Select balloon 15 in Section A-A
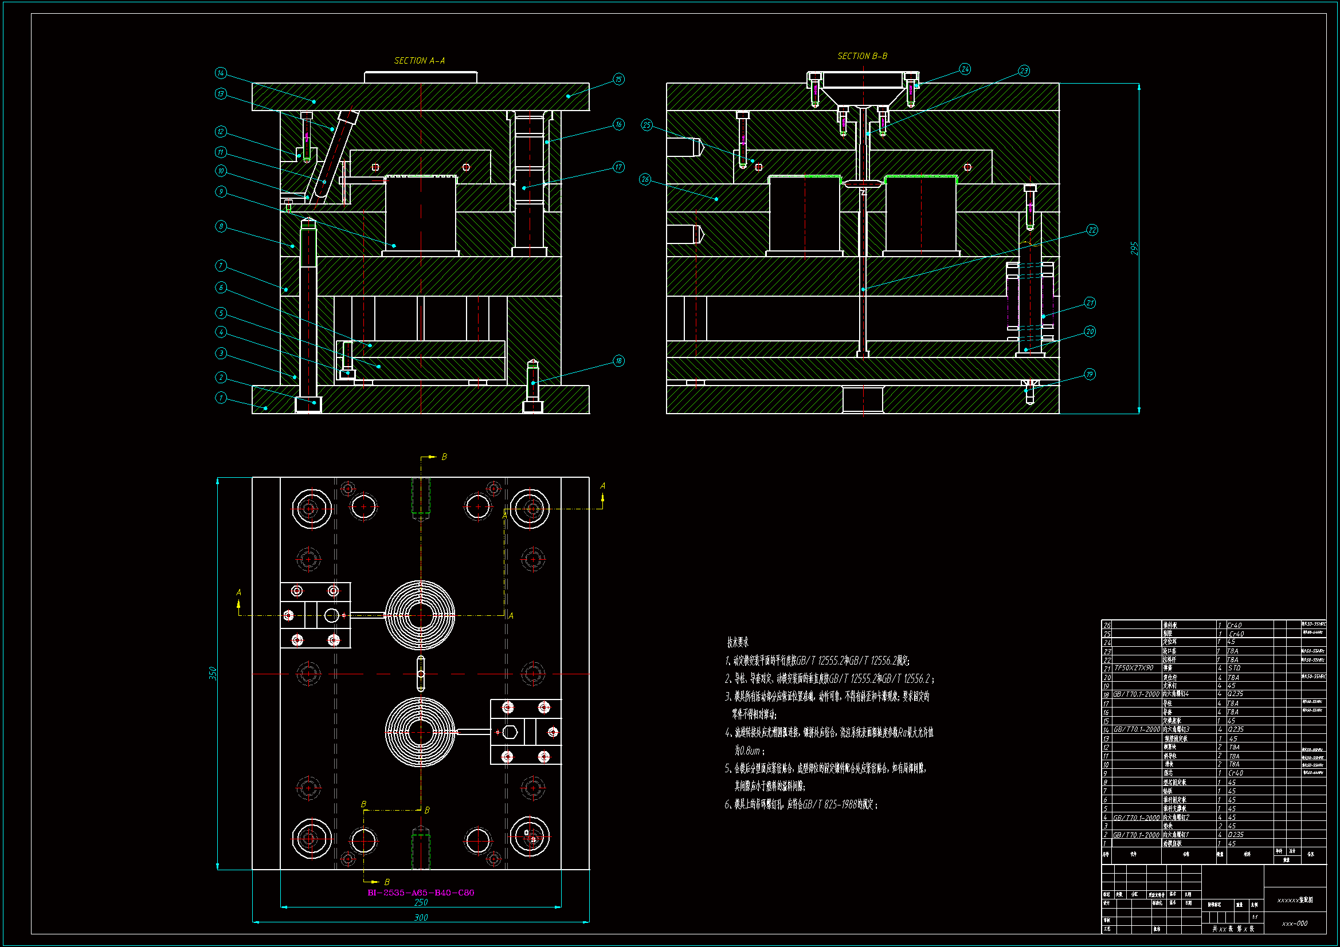The height and width of the screenshot is (947, 1340). point(618,80)
